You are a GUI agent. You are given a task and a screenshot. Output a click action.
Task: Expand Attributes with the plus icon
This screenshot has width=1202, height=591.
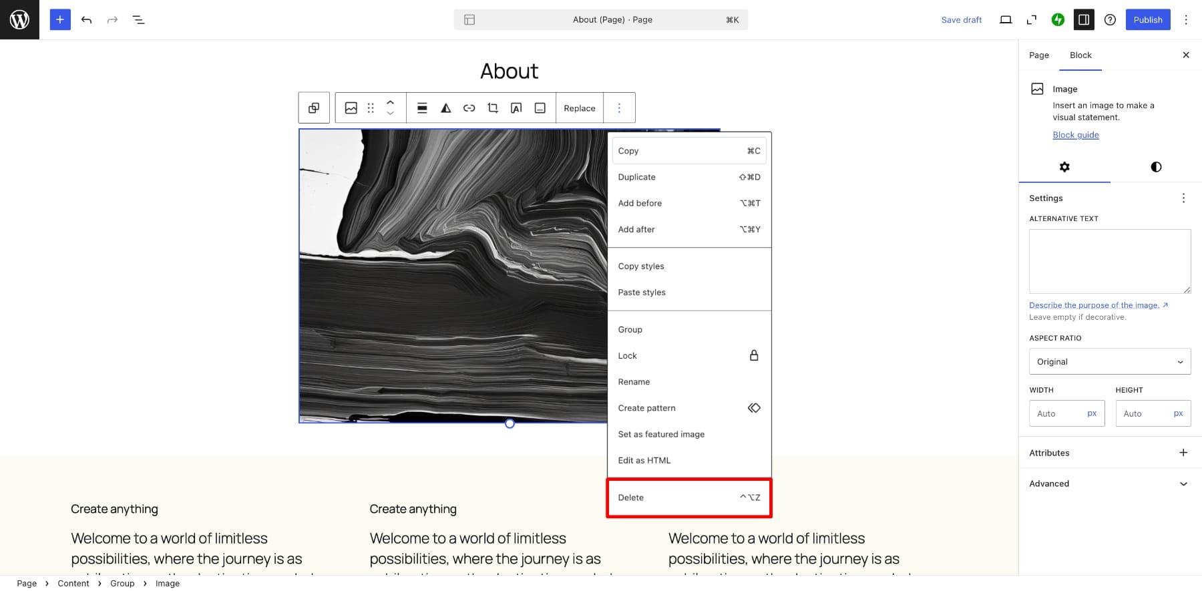click(x=1183, y=453)
